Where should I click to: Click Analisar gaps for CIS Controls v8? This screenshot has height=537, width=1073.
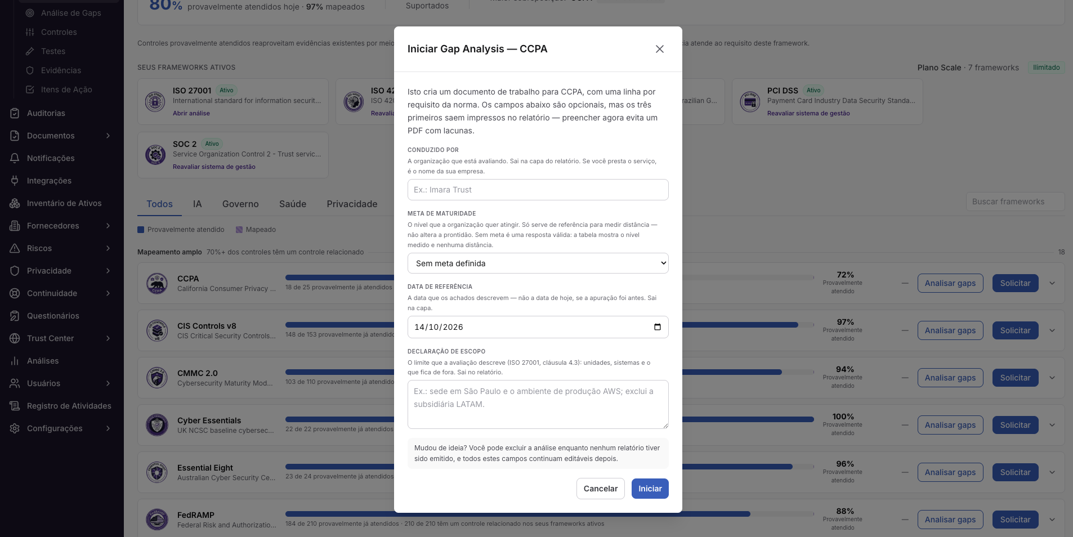(x=950, y=330)
